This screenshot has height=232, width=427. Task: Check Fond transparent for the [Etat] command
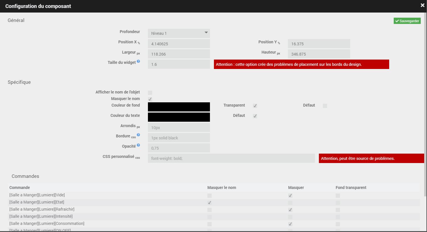tap(338, 203)
